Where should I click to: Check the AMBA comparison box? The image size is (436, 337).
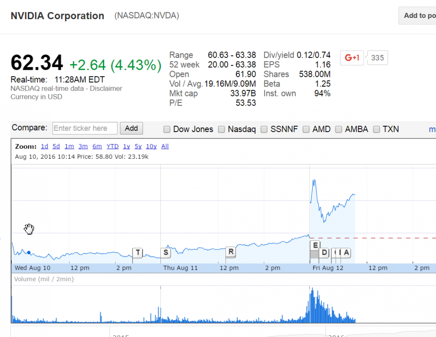tap(338, 129)
